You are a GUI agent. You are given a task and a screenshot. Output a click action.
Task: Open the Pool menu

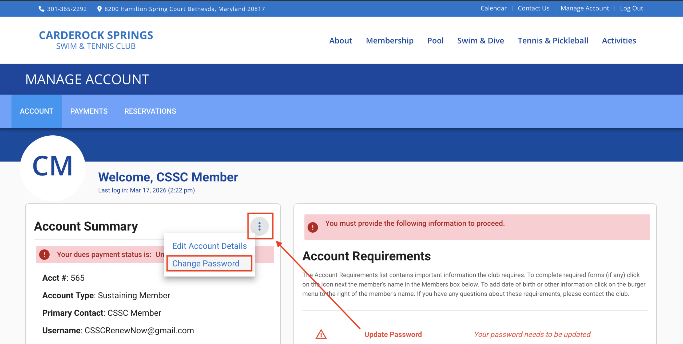click(x=435, y=41)
